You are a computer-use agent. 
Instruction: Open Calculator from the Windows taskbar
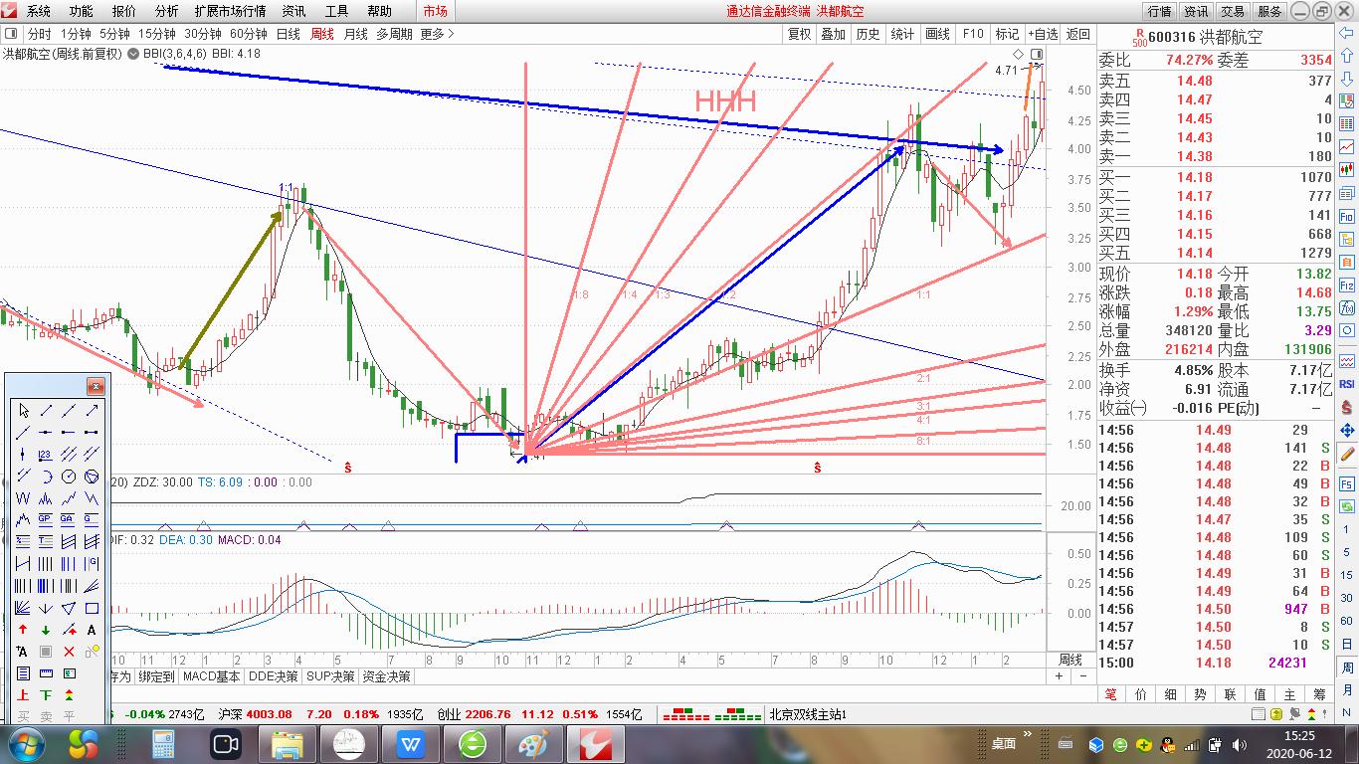click(163, 744)
